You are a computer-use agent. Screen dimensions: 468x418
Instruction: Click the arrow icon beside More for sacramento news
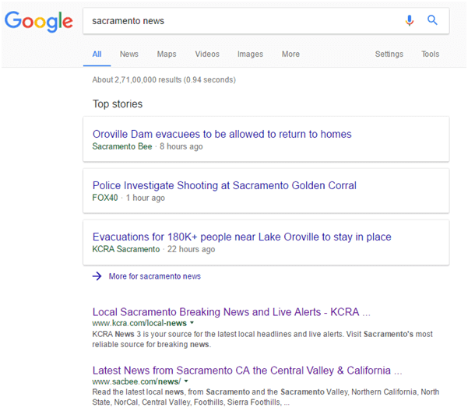pyautogui.click(x=97, y=276)
